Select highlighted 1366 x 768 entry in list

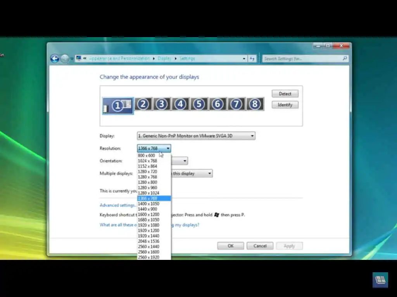coord(154,198)
